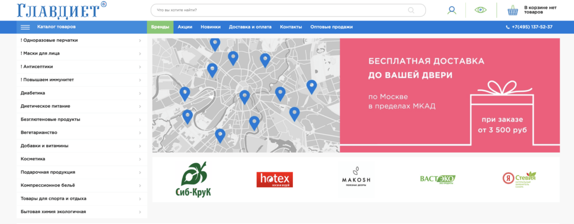Screen dimensions: 574x224
Task: Click the Moscow delivery map image
Action: pyautogui.click(x=246, y=95)
